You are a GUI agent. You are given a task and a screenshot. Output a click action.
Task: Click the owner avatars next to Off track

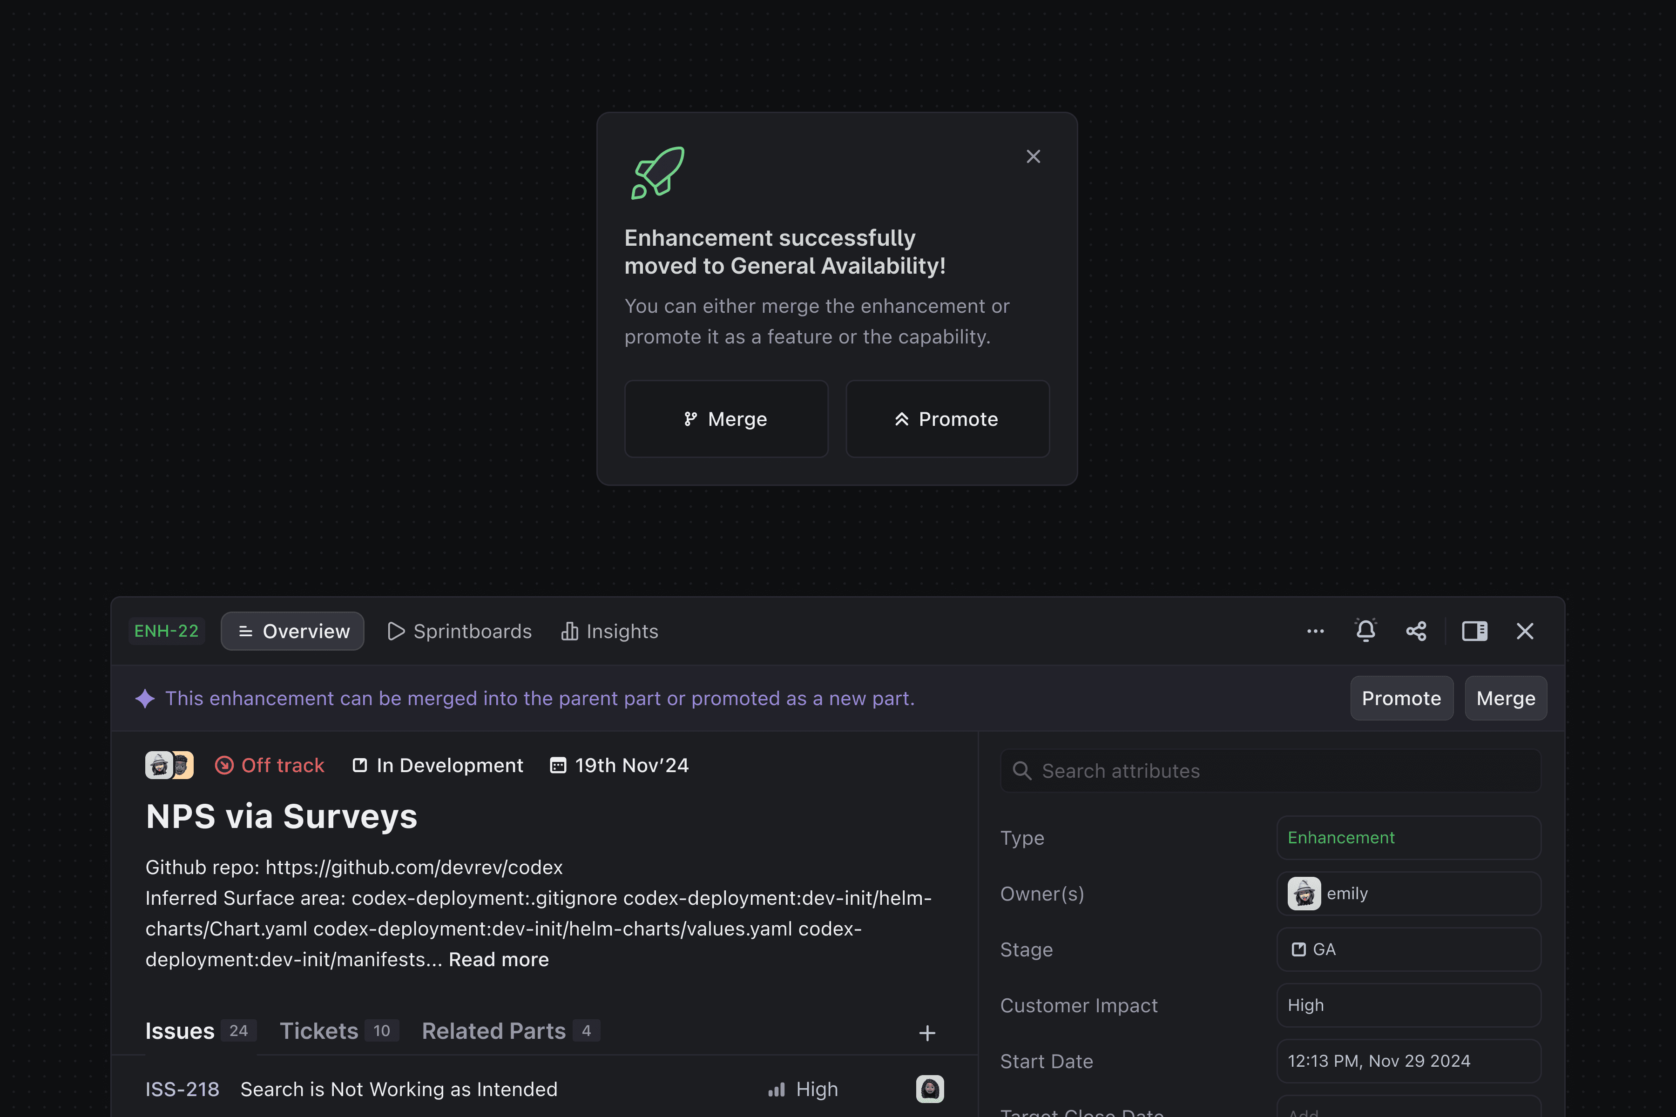(x=169, y=765)
